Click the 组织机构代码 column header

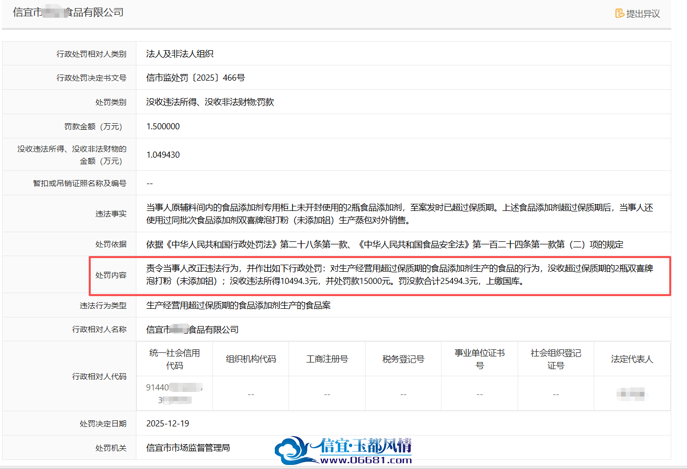251,359
